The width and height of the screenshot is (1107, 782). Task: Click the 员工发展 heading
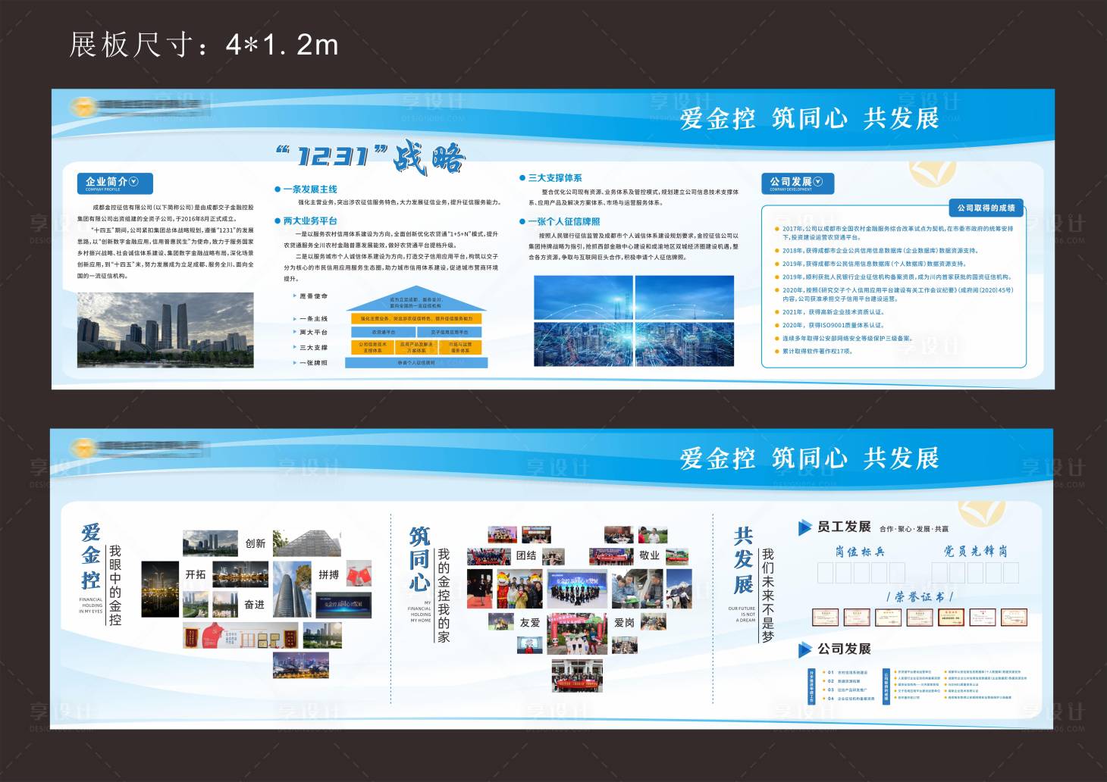point(844,527)
